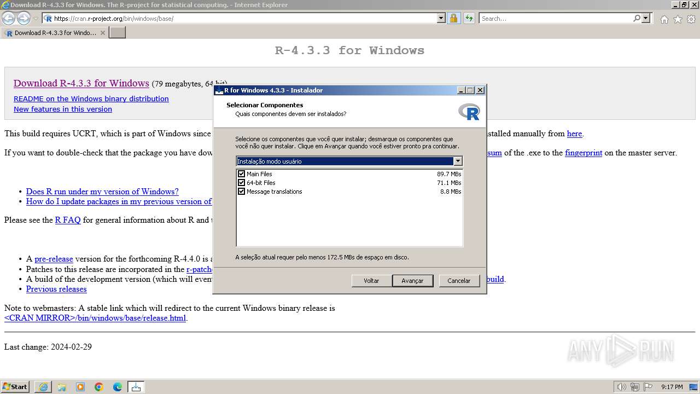The image size is (700, 394).
Task: Click the Cancelar button
Action: [459, 281]
